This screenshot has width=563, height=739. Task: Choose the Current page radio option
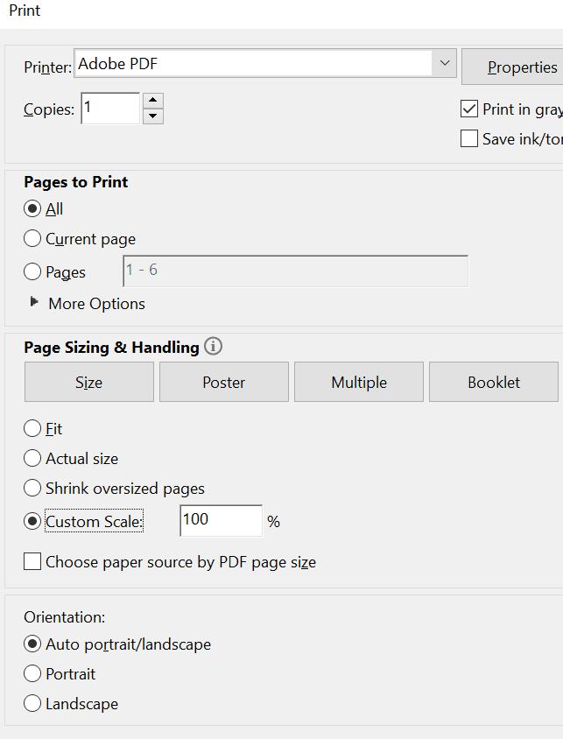tap(32, 238)
